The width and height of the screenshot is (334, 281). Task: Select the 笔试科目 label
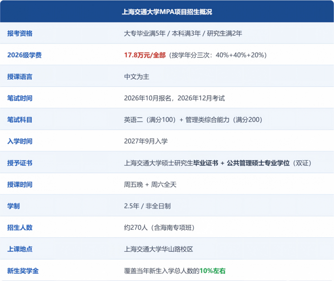click(x=20, y=120)
